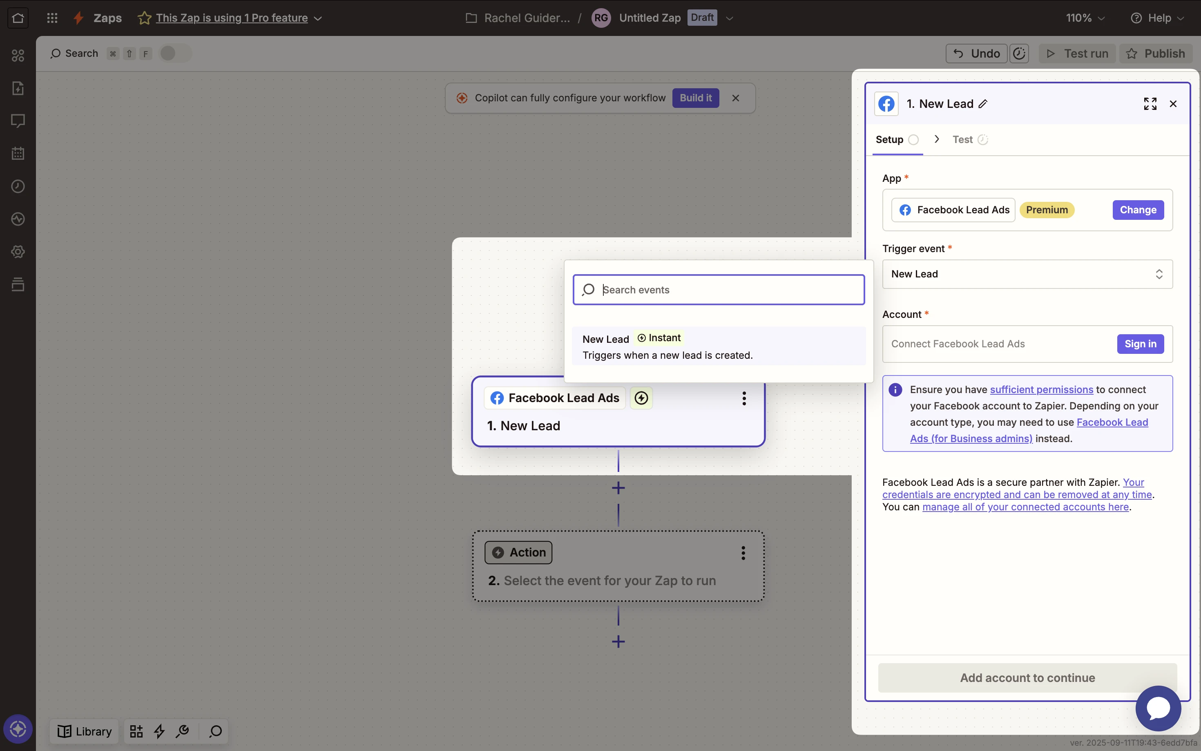The width and height of the screenshot is (1201, 751).
Task: Click the Premium badge
Action: pos(1047,210)
